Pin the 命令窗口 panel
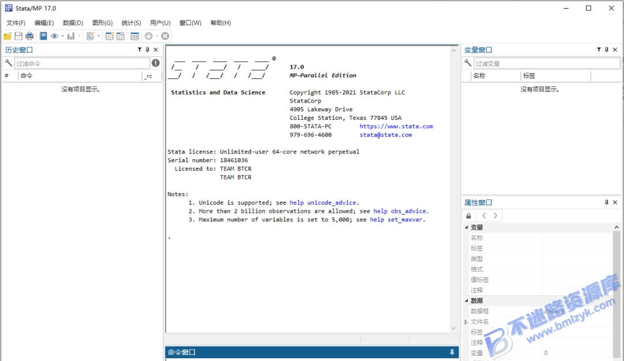This screenshot has width=624, height=361. click(x=452, y=352)
